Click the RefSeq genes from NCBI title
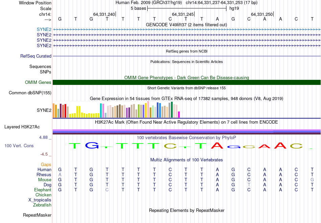Image resolution: width=321 pixels, height=223 pixels. pos(187,51)
